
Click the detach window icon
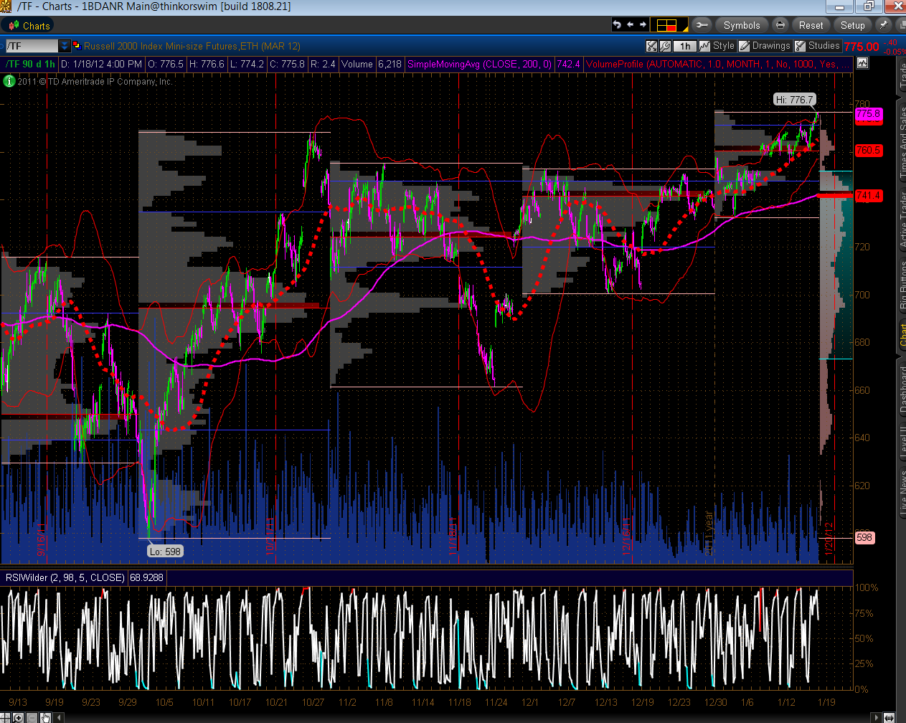(x=900, y=25)
